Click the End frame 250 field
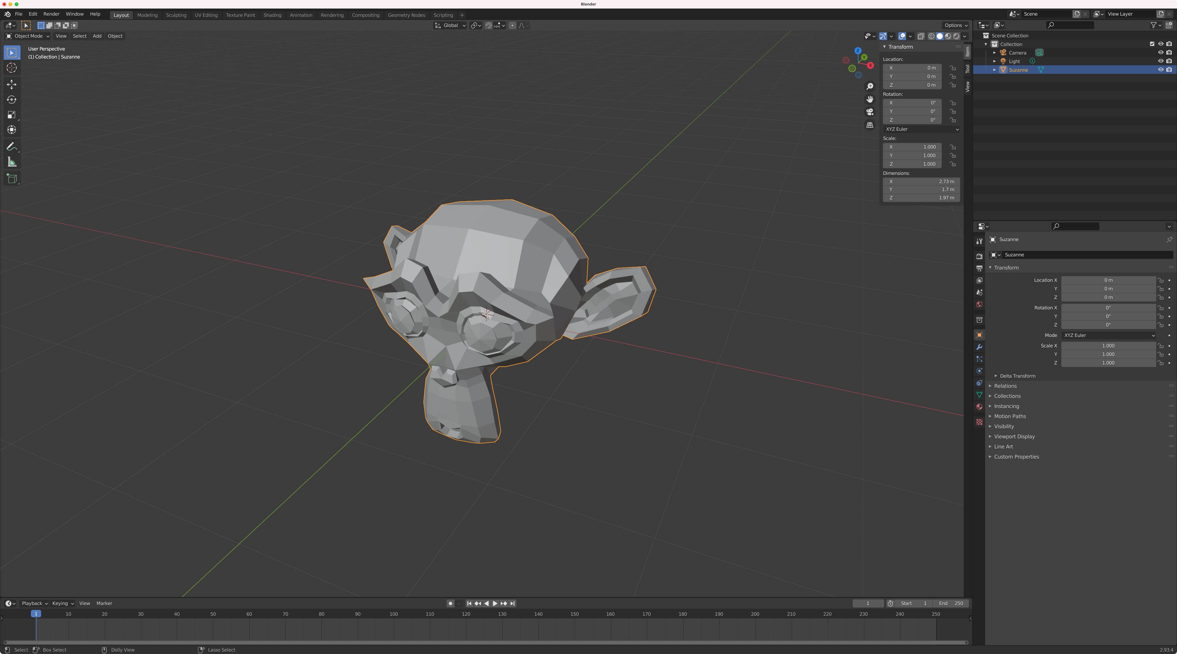 951,603
